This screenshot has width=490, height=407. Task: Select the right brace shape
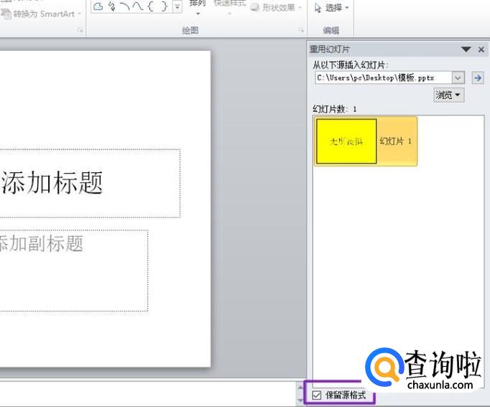point(164,6)
